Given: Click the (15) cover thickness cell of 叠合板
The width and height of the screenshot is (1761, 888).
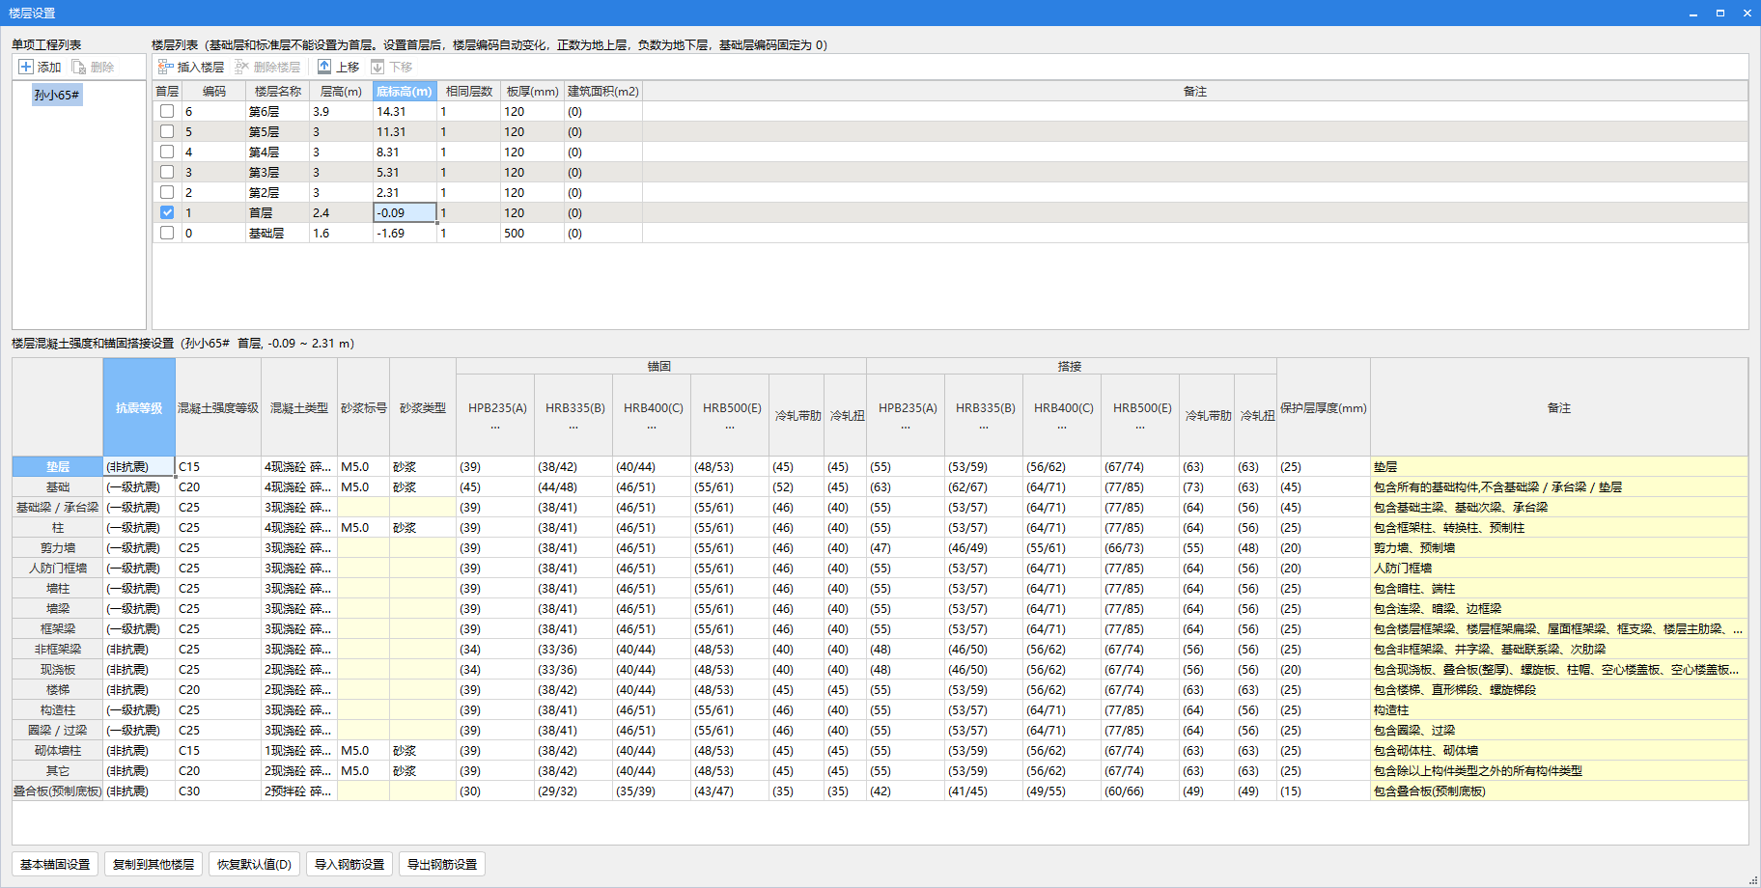Looking at the screenshot, I should 1324,791.
